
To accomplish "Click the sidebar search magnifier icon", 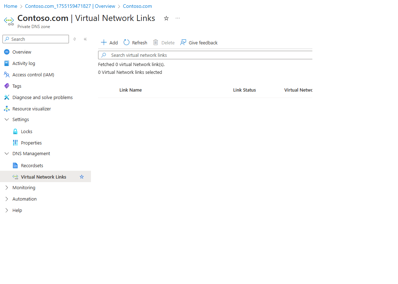I will coord(7,39).
